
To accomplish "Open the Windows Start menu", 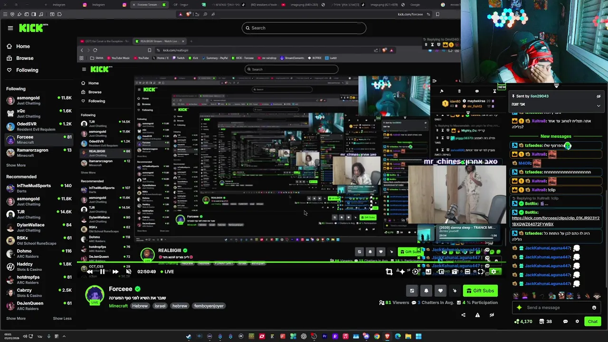I will click(x=418, y=336).
